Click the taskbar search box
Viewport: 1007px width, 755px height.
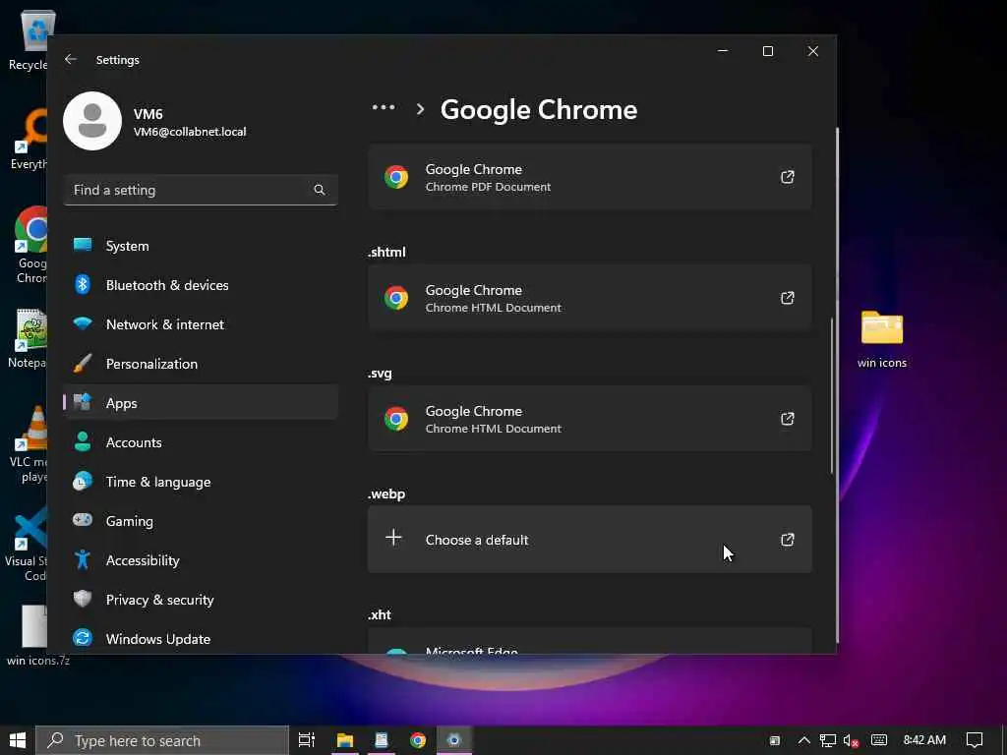tap(162, 740)
